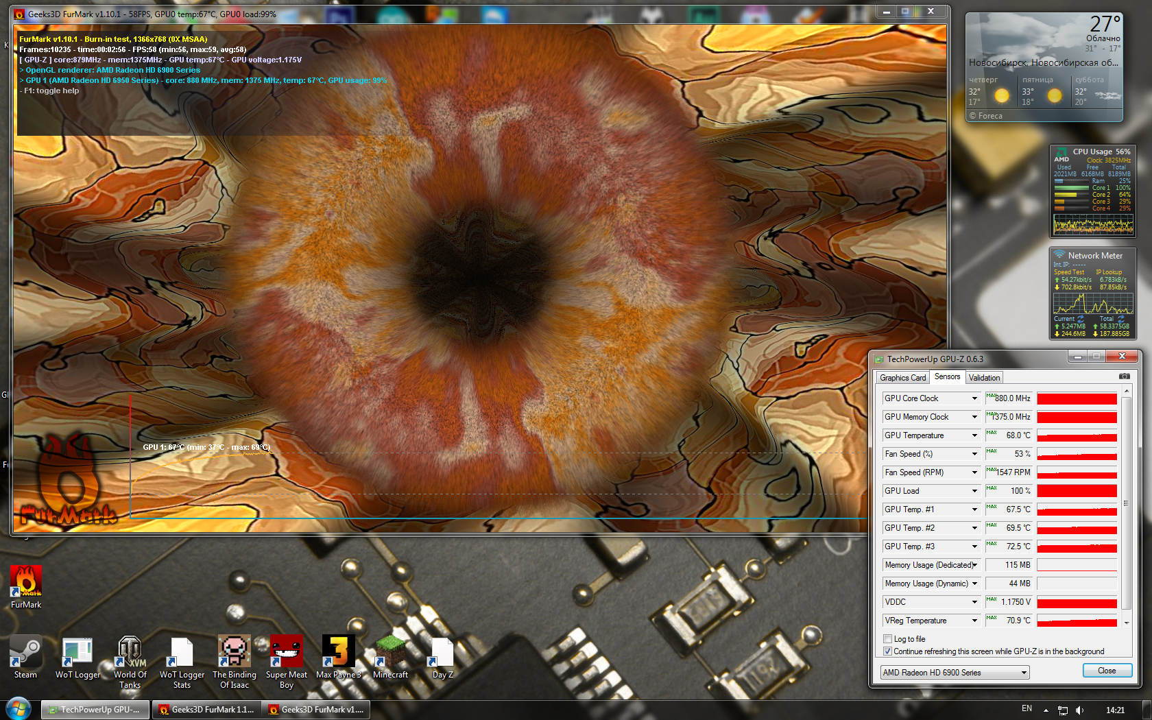This screenshot has width=1152, height=720.
Task: Click the GPU-Z window title icon
Action: tap(878, 359)
